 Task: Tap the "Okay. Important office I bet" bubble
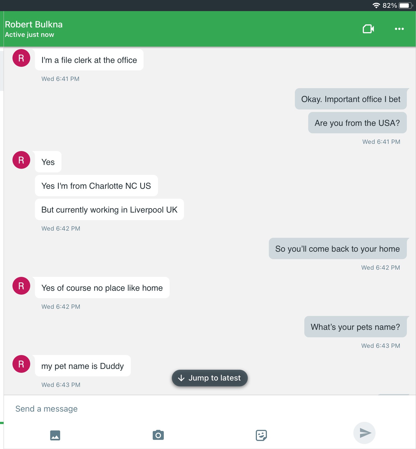(351, 99)
